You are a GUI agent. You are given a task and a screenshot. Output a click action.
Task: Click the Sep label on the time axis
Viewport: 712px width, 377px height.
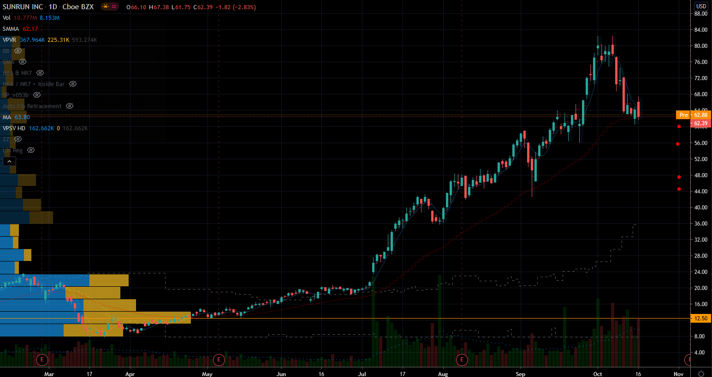(x=520, y=374)
